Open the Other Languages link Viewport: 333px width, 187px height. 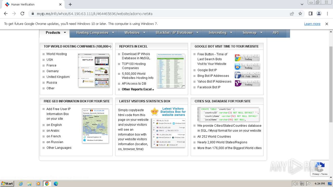pos(59,148)
